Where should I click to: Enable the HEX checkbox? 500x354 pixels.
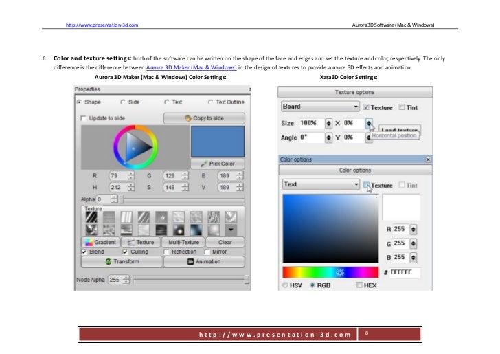[359, 285]
